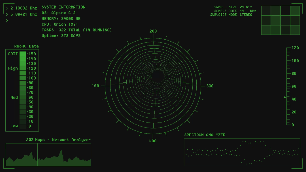
Task: Click the CPU: Orion TX7+ line
Action: pos(60,24)
